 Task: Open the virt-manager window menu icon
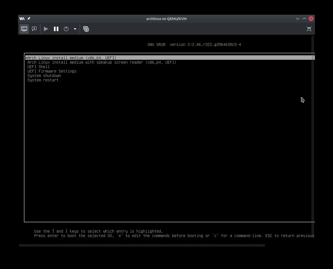[22, 19]
